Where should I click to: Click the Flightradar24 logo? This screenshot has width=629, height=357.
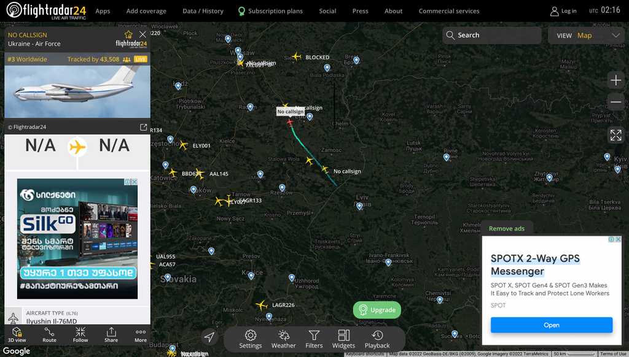tap(47, 11)
